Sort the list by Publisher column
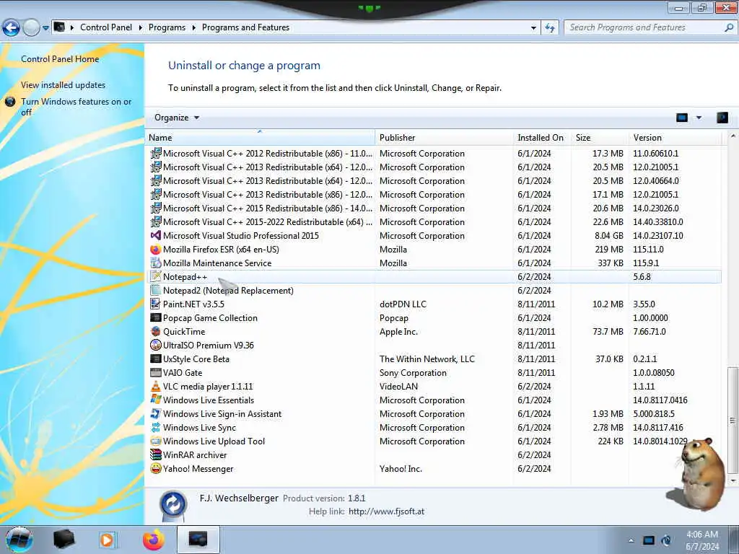The height and width of the screenshot is (554, 739). coord(444,138)
